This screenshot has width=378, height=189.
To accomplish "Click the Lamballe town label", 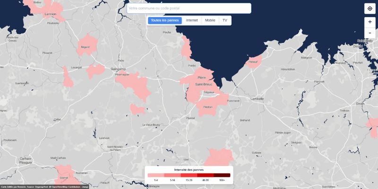I will point(257,99).
